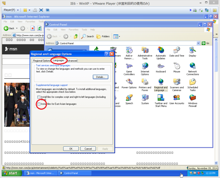
Task: Click the msn news photo thumbnail
Action: pyautogui.click(x=17, y=105)
